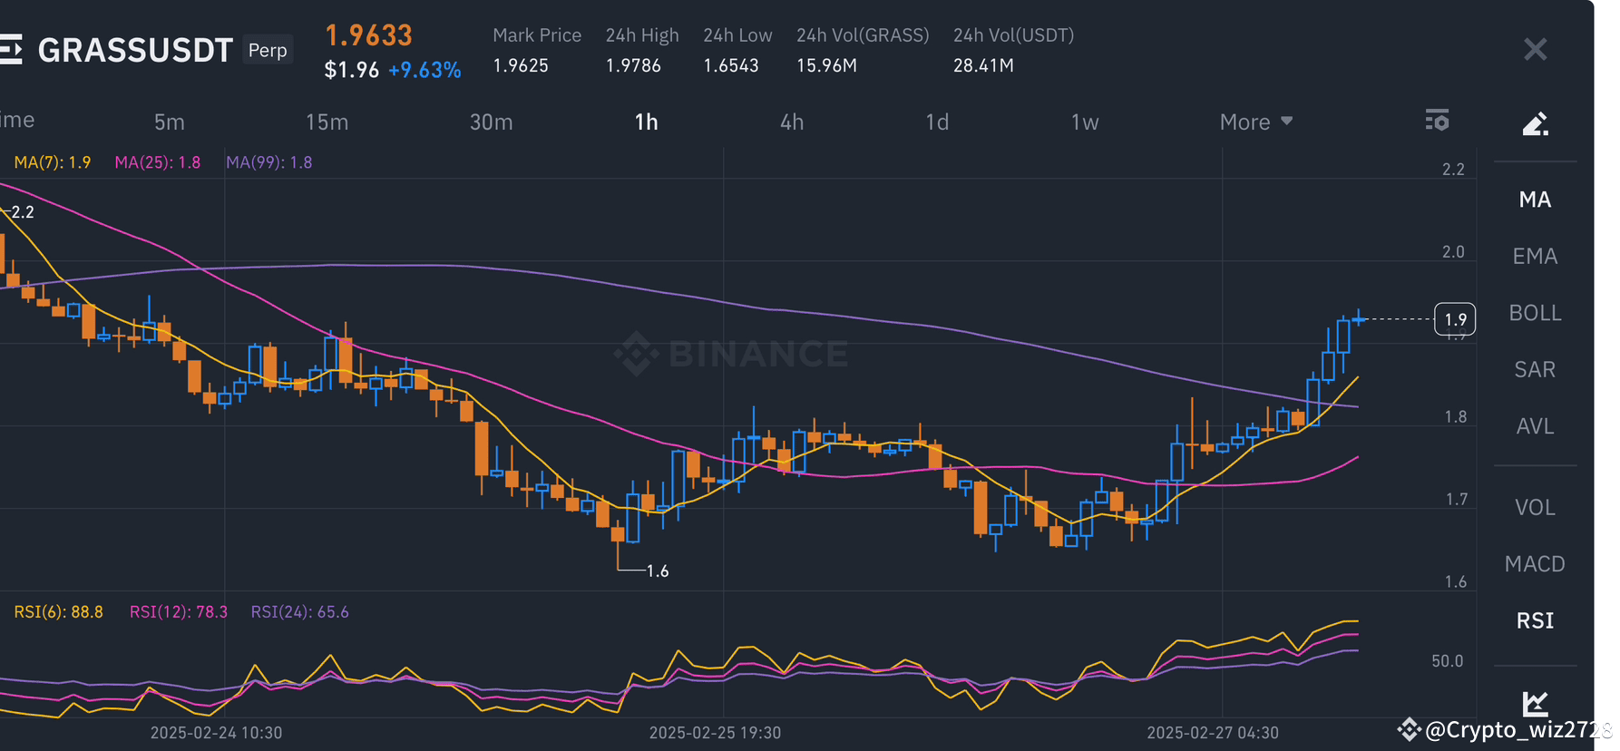Click the MA(25): 1.8 legend label

point(158,162)
